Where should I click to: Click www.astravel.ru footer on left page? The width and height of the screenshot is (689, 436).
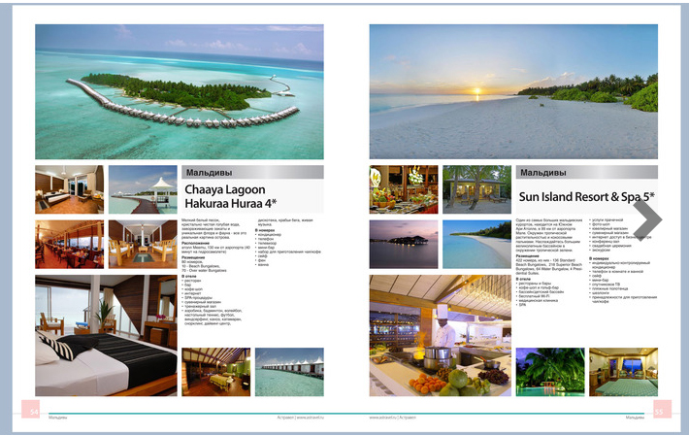point(311,418)
